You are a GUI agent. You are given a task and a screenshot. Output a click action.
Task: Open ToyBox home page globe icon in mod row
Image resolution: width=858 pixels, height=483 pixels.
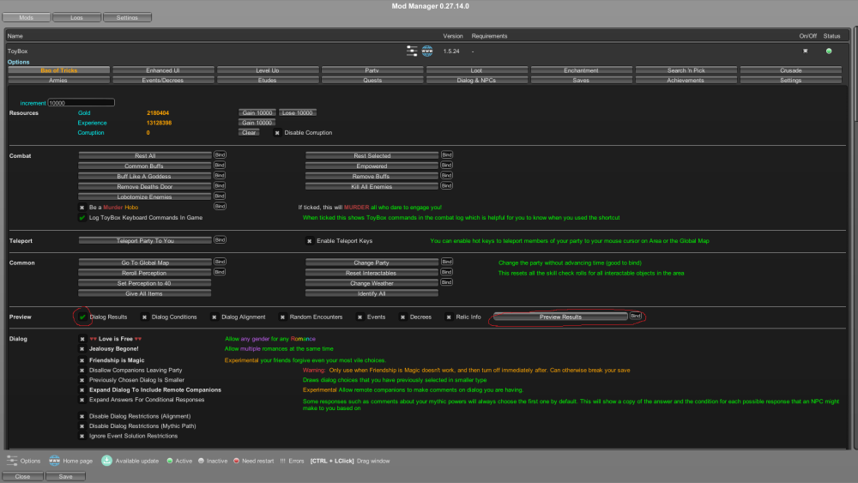pyautogui.click(x=427, y=51)
